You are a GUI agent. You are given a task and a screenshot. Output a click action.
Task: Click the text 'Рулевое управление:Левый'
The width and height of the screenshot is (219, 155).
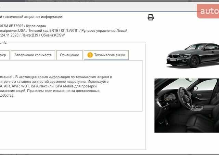pos(104,30)
